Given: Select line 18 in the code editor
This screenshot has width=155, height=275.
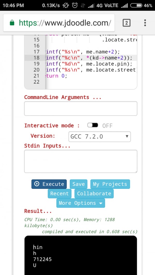Looking at the screenshot, I should [85, 58].
